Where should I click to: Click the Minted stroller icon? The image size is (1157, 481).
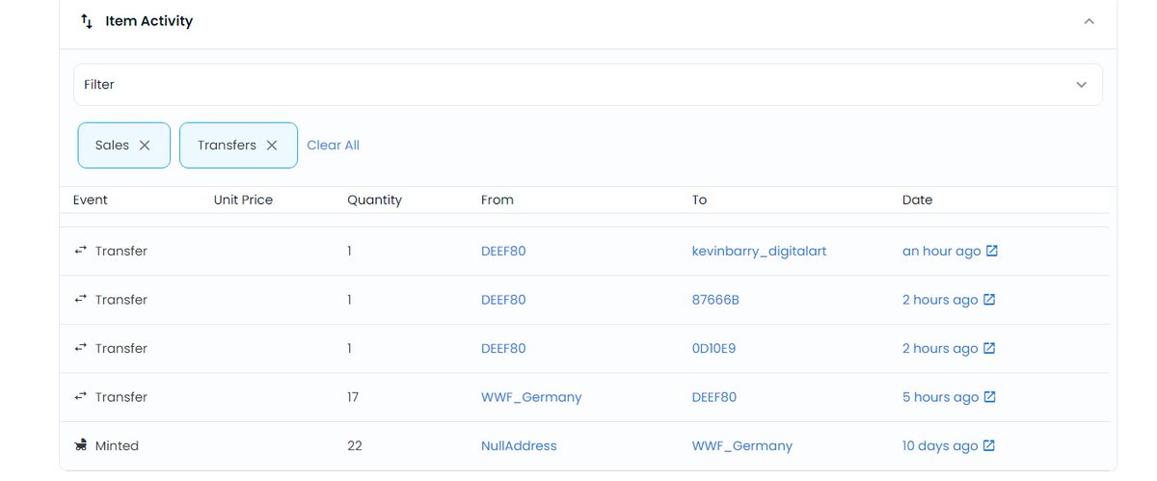(80, 445)
